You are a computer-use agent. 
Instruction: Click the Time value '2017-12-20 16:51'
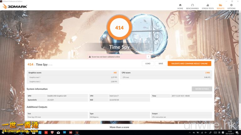pos(181,96)
